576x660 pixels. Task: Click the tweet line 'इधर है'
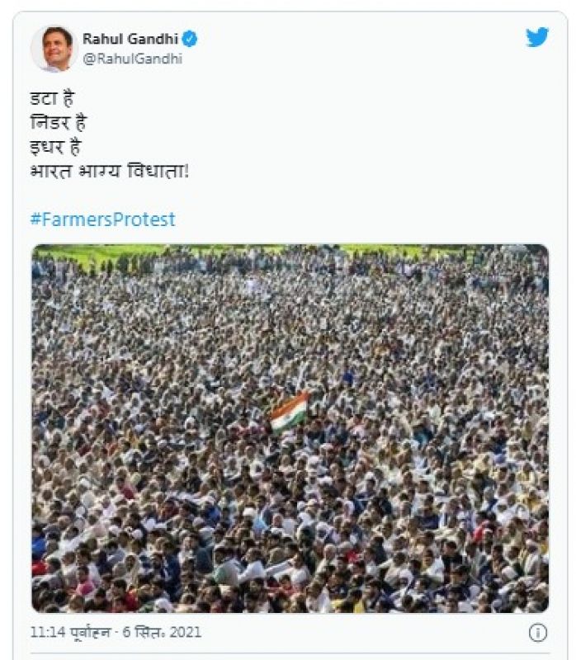coord(56,148)
